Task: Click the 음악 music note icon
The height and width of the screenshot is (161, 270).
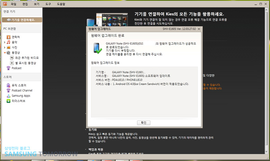Action: click(8, 42)
